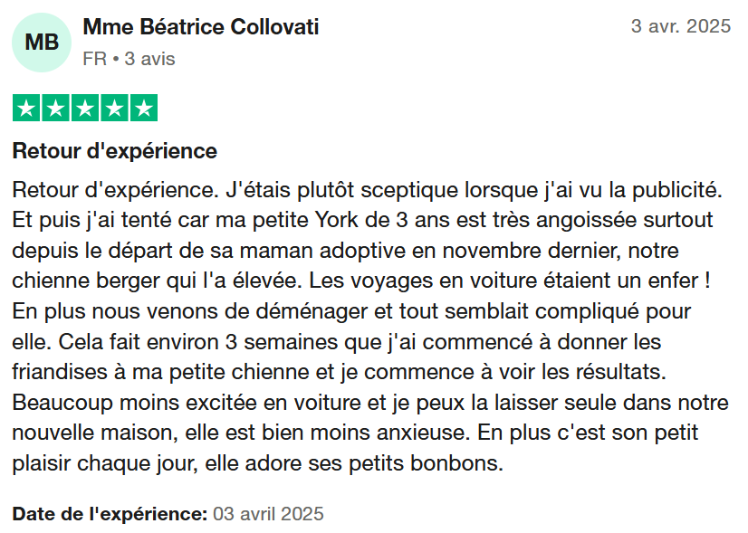Open the bold 'Retour d'expérience' review title
The image size is (748, 533).
pos(114,151)
